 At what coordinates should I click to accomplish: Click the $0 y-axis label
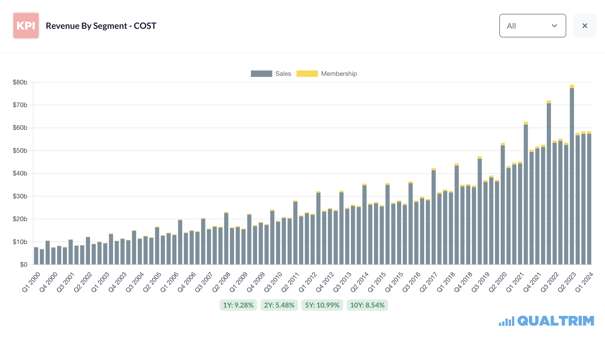click(24, 265)
